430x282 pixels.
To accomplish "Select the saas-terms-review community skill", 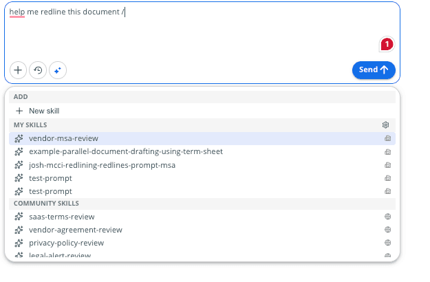I will click(x=202, y=217).
